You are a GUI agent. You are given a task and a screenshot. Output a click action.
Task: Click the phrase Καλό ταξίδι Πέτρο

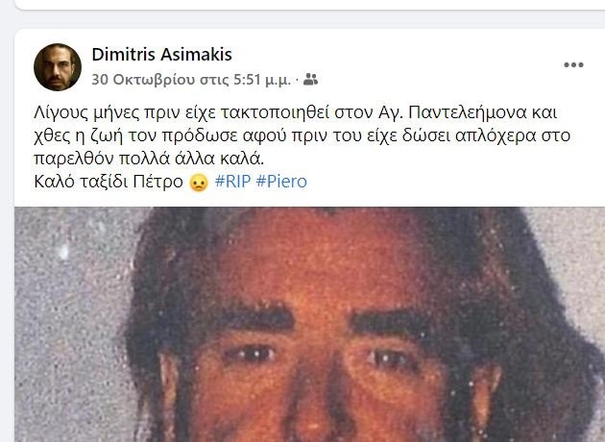[x=109, y=182]
